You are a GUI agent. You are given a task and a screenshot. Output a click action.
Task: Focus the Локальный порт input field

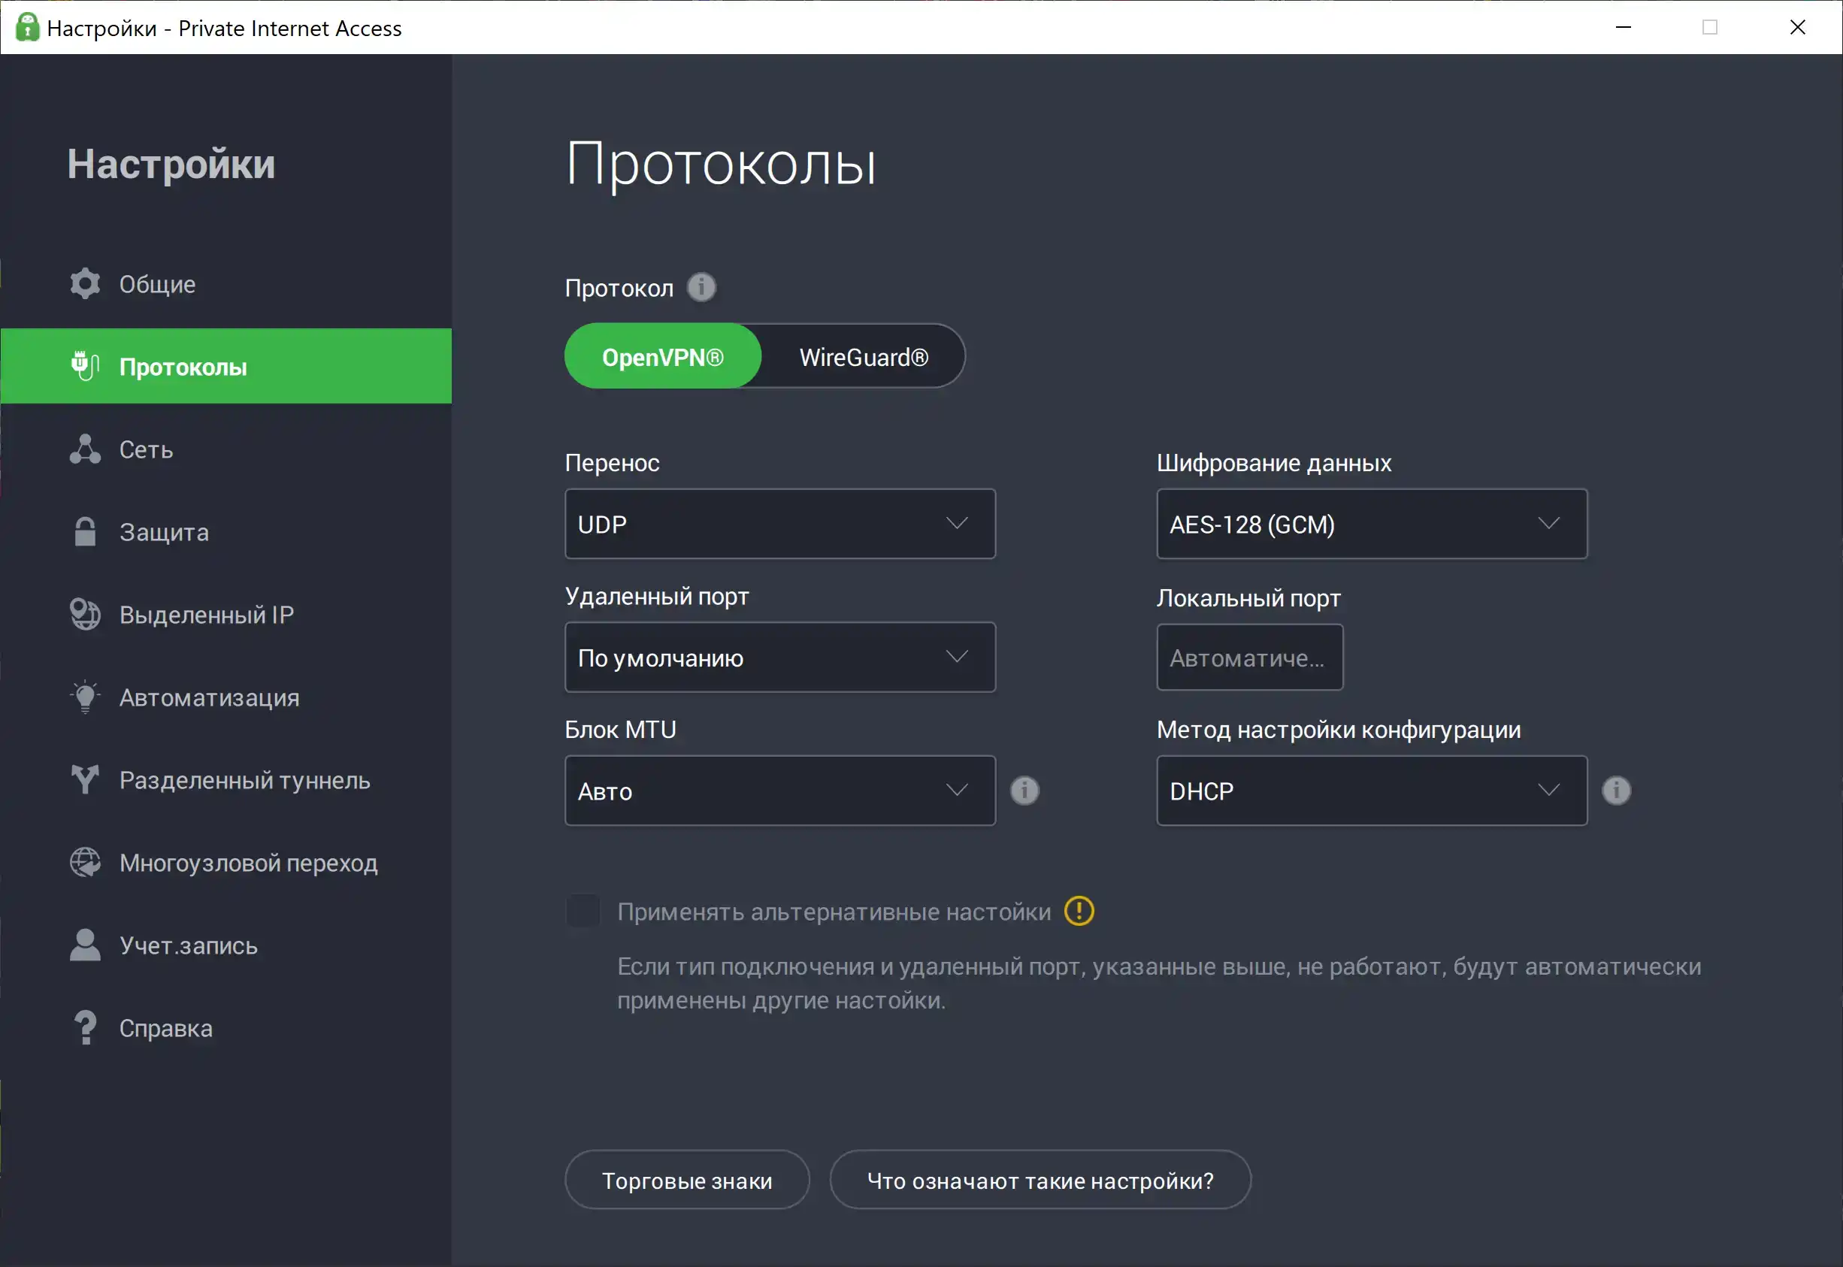pyautogui.click(x=1249, y=658)
